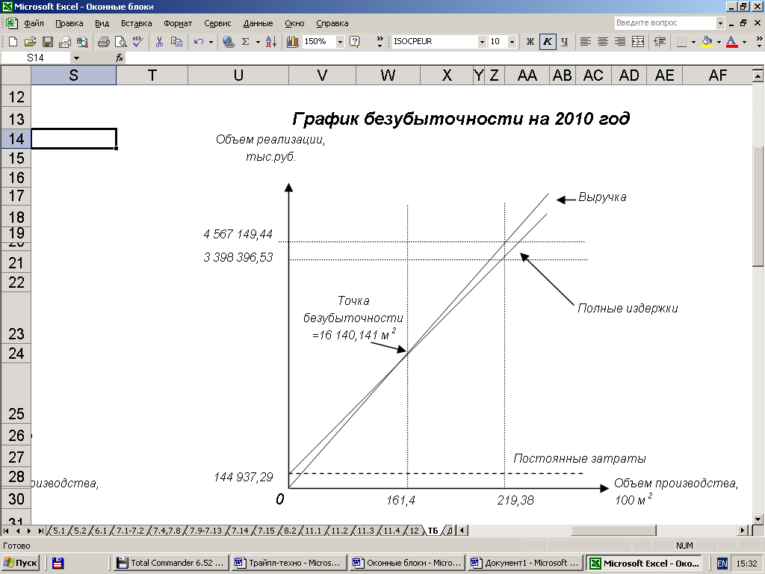The height and width of the screenshot is (574, 765).
Task: Sort ascending with the A-Я icon
Action: tap(271, 42)
